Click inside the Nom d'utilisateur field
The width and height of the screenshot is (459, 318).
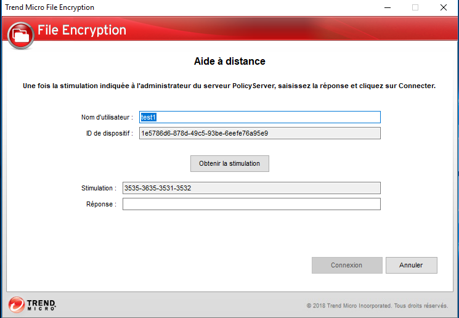[259, 117]
